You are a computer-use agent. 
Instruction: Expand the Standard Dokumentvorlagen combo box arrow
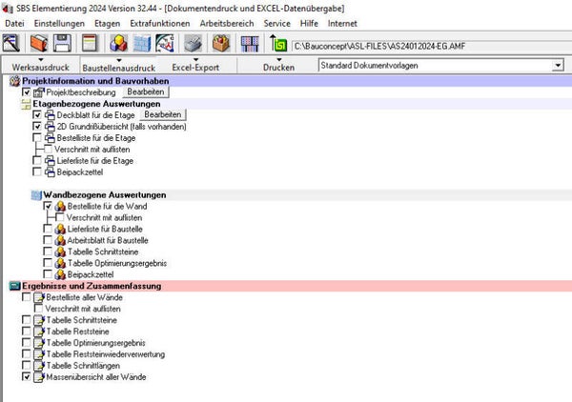tap(558, 66)
